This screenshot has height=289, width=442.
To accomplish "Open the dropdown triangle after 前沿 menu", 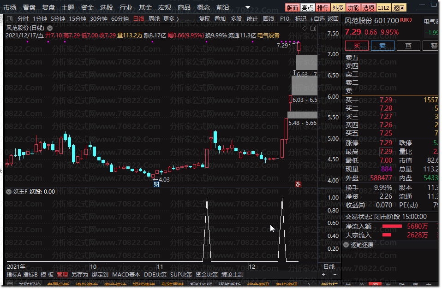I will (247, 7).
